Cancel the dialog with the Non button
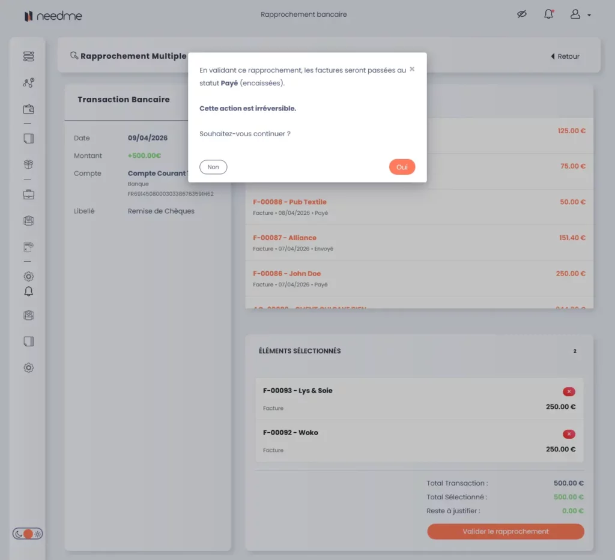The image size is (615, 560). tap(213, 167)
